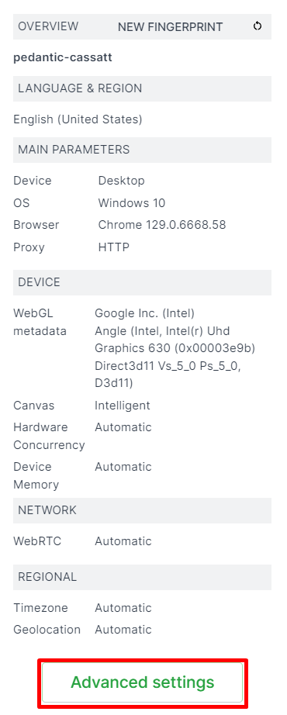Click the Proxy value HTTP

coord(113,247)
